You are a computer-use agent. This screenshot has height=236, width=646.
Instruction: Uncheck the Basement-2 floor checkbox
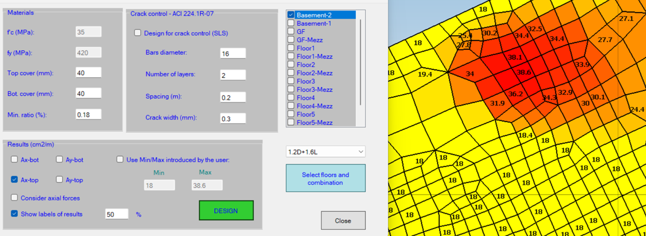(x=291, y=15)
